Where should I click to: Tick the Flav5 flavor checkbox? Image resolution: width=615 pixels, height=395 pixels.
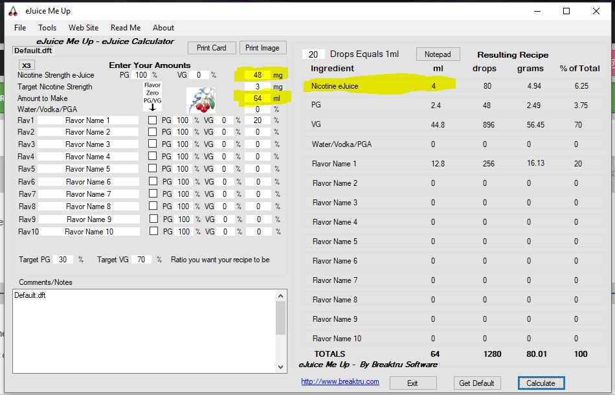153,169
